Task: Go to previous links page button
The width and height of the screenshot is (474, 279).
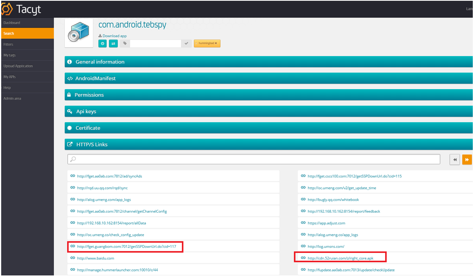Action: pos(455,159)
